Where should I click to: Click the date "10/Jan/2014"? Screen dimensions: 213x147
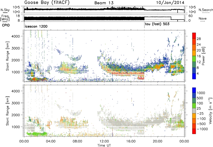tap(170, 3)
